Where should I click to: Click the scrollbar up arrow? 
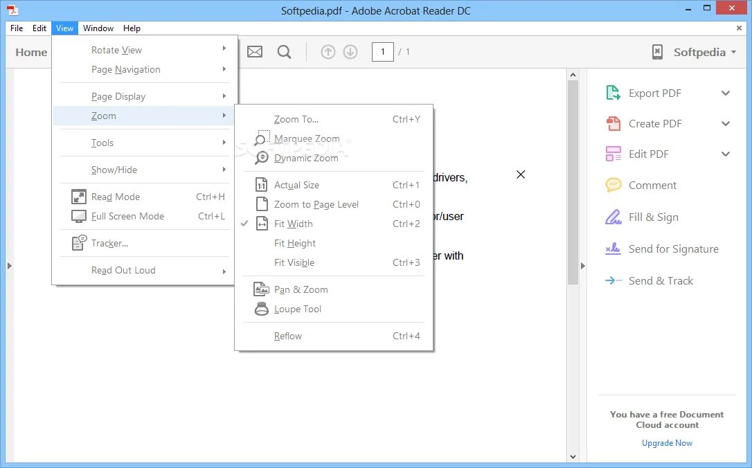573,75
